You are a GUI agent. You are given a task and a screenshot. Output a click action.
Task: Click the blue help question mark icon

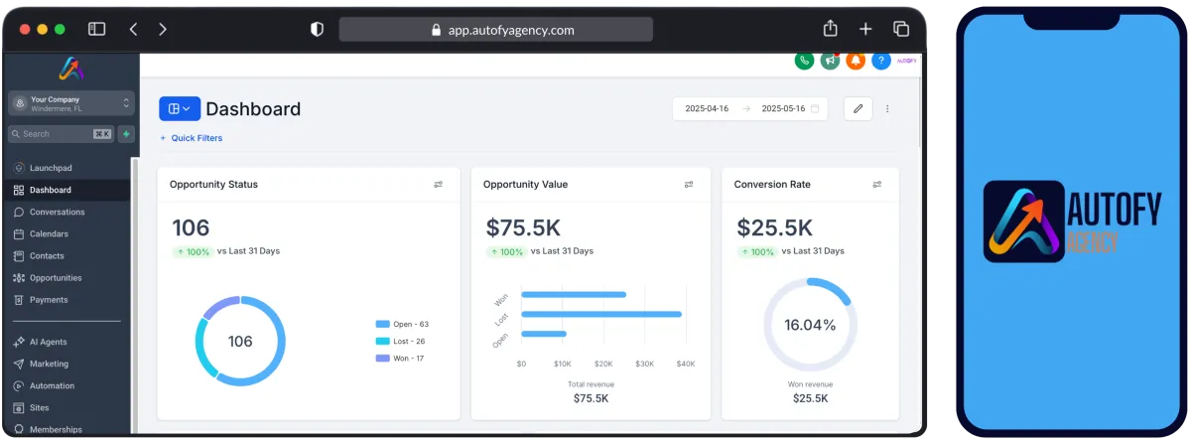(x=881, y=61)
